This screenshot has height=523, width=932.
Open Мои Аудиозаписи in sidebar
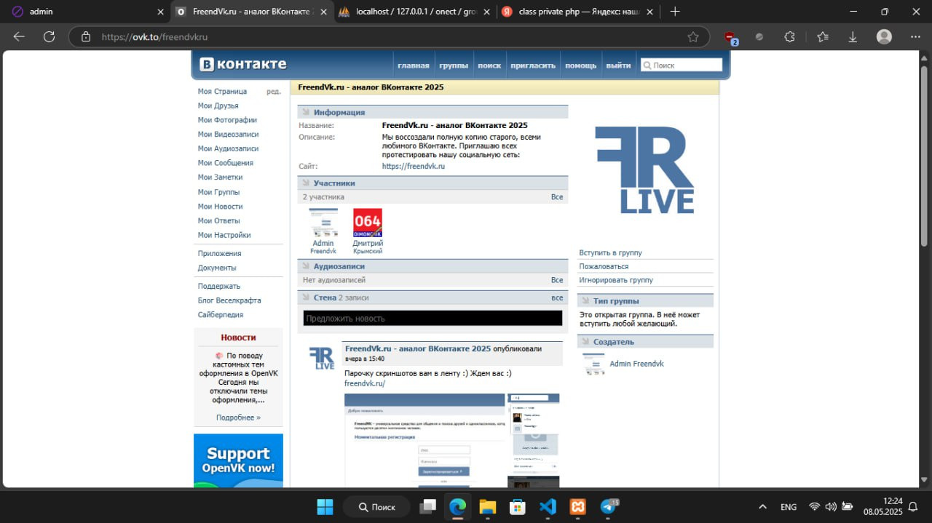(x=228, y=148)
